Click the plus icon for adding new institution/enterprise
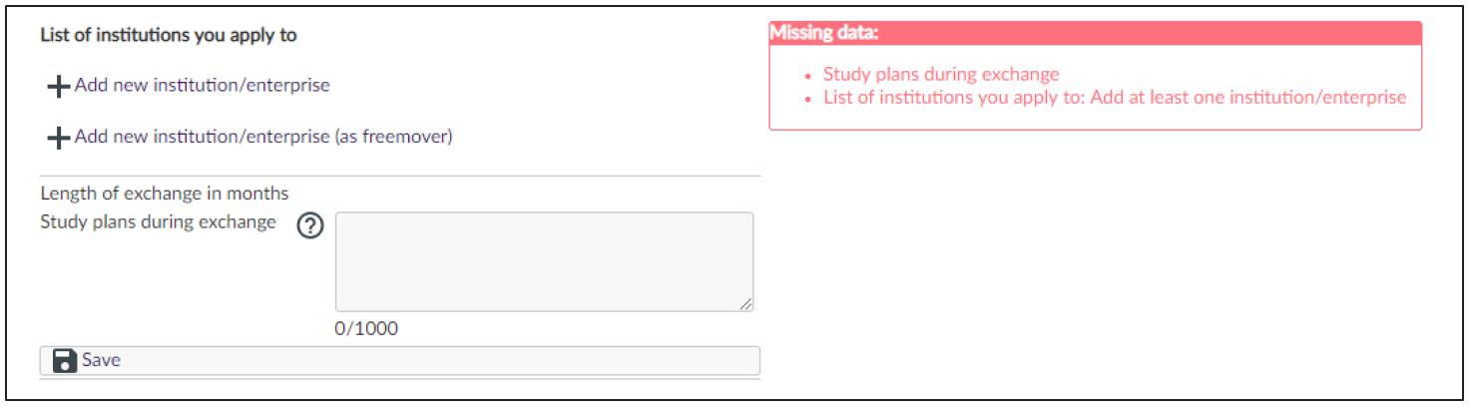This screenshot has width=1470, height=410. (x=59, y=87)
